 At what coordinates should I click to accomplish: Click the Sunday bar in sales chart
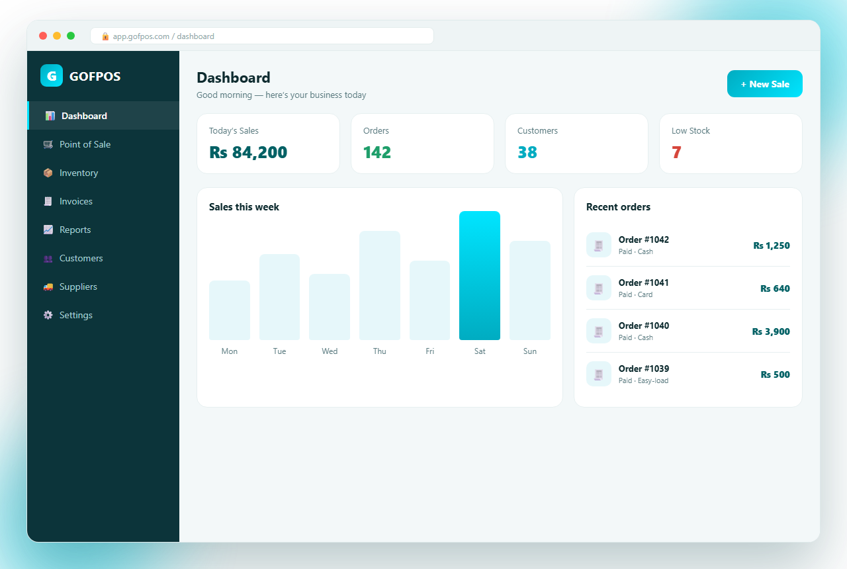tap(530, 290)
